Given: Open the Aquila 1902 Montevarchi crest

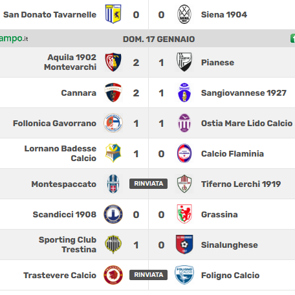Looking at the screenshot, I should tap(113, 62).
